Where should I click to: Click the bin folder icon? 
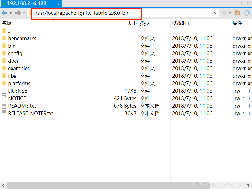pyautogui.click(x=4, y=46)
